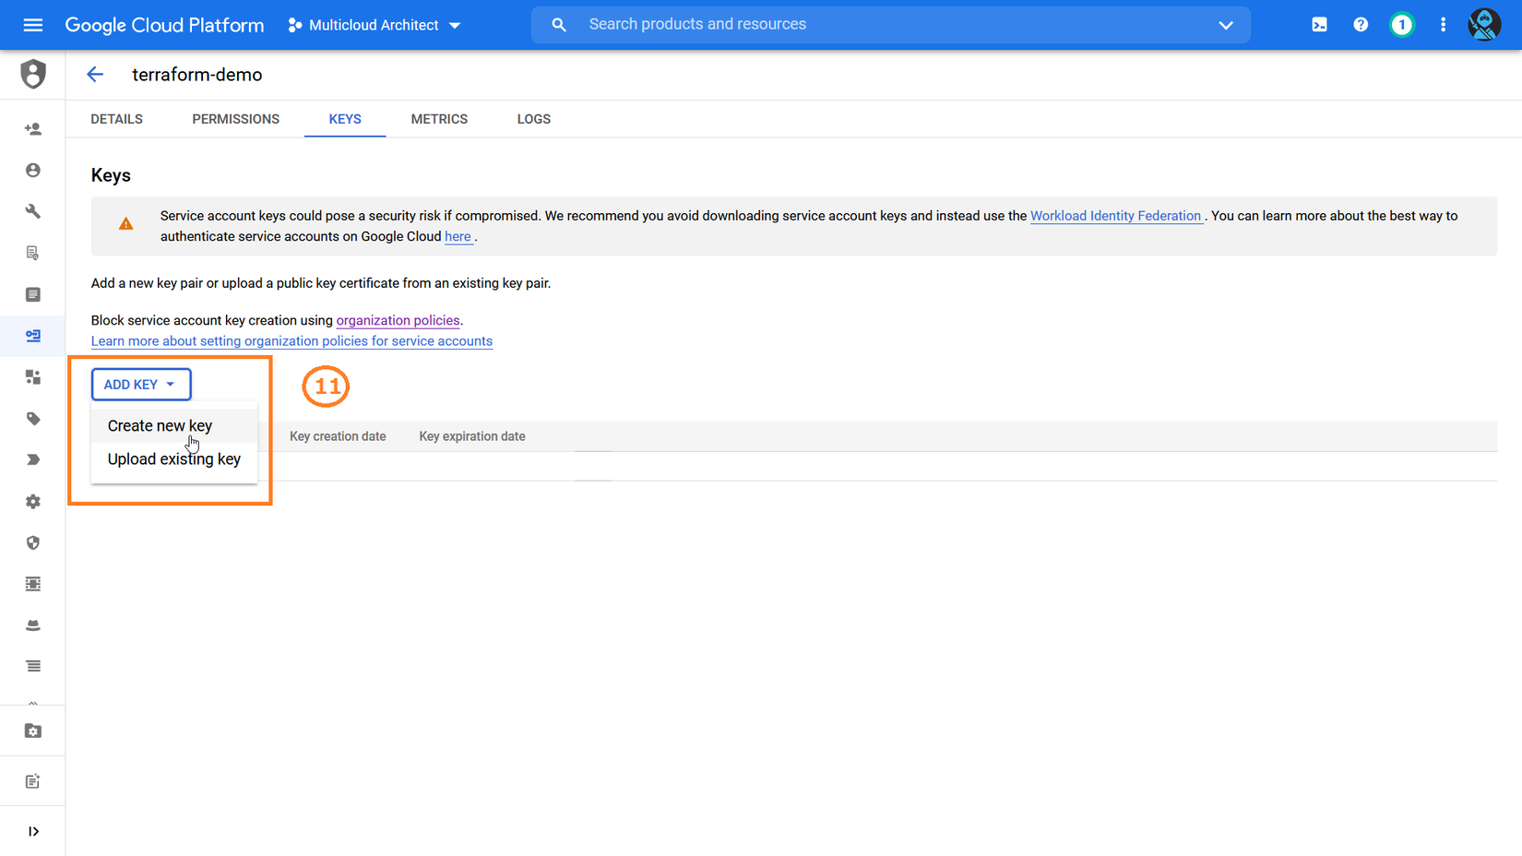1522x856 pixels.
Task: Open sidebar gear Settings icon
Action: pos(33,502)
